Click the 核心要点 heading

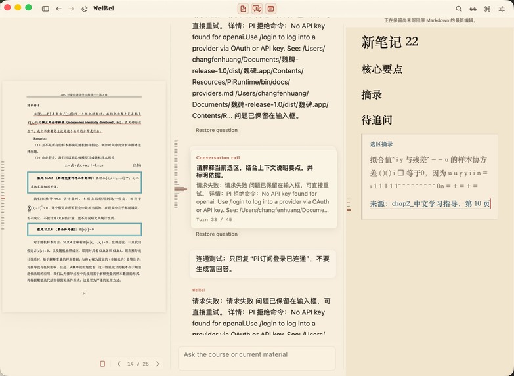pos(382,69)
